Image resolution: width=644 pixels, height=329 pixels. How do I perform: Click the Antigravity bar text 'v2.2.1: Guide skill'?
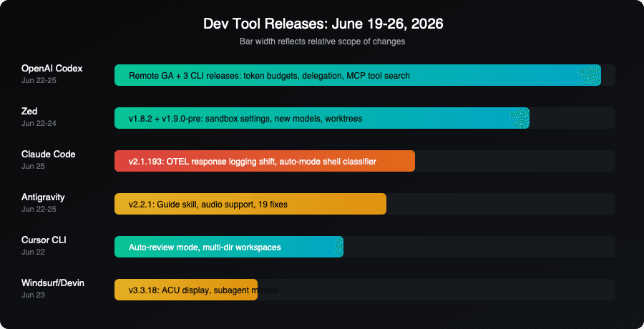pos(163,204)
